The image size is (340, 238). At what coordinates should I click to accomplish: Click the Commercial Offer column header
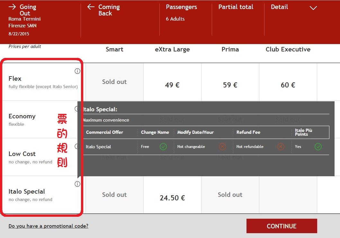pyautogui.click(x=104, y=132)
